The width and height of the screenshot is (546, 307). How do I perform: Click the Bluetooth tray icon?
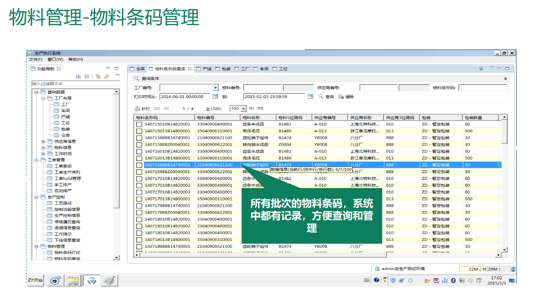[454, 281]
